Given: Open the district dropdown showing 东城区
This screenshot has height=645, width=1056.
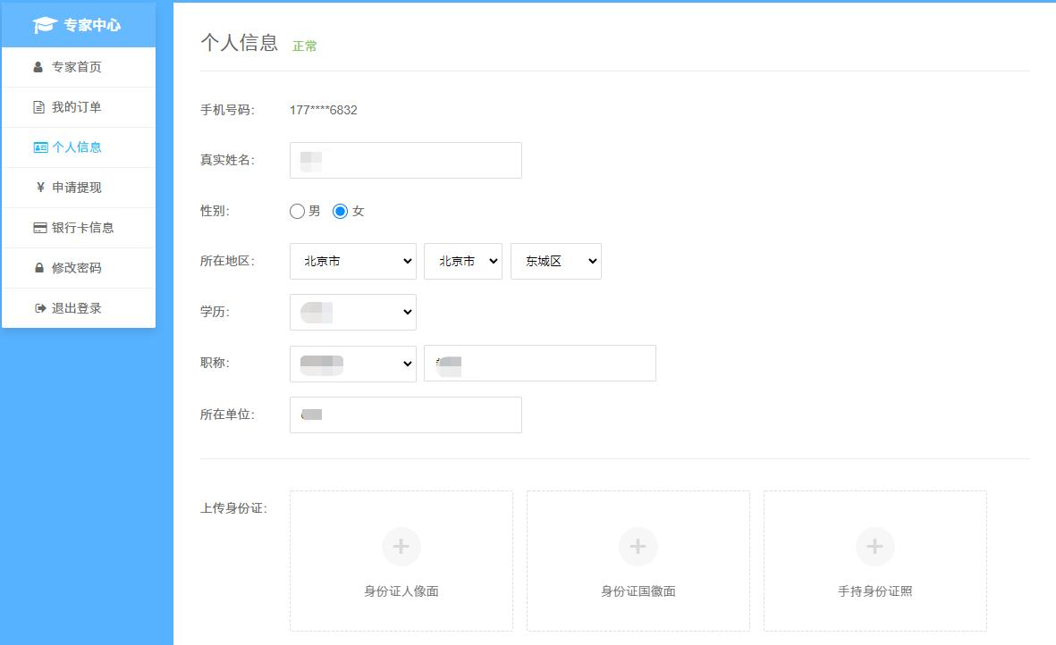Looking at the screenshot, I should coord(555,261).
